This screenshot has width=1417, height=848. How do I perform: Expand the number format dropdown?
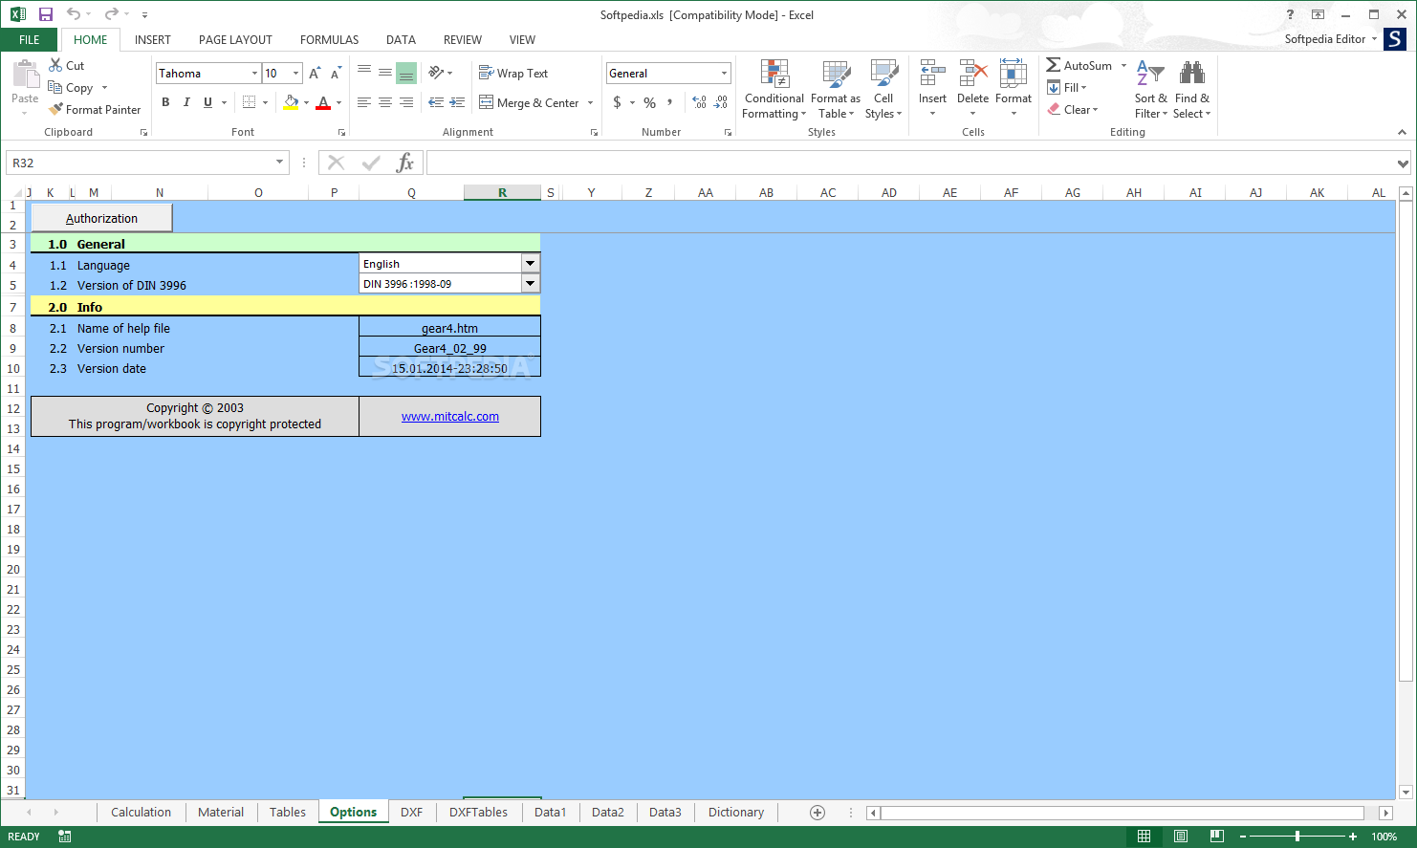[724, 73]
